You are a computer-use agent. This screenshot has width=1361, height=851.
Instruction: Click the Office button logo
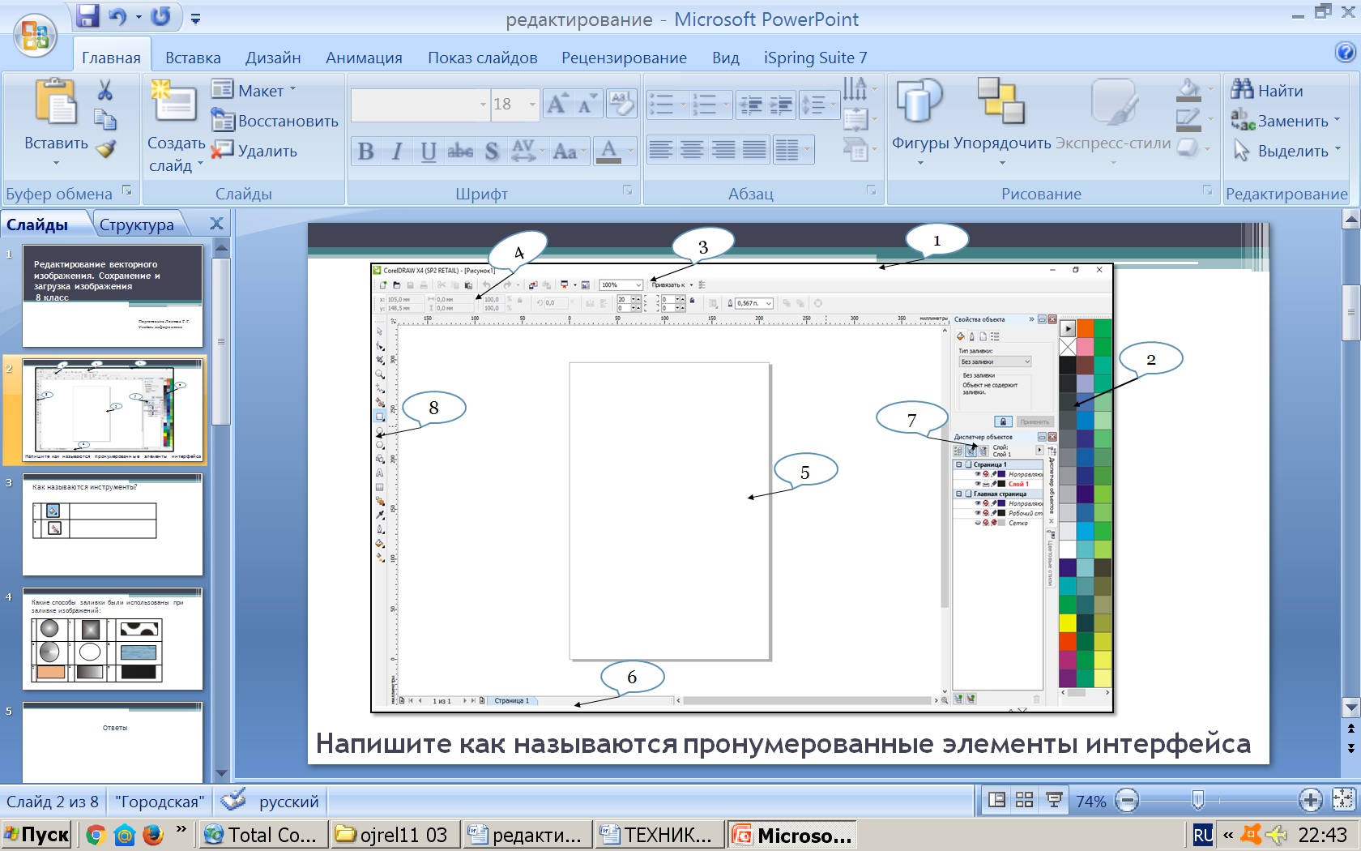[x=35, y=36]
